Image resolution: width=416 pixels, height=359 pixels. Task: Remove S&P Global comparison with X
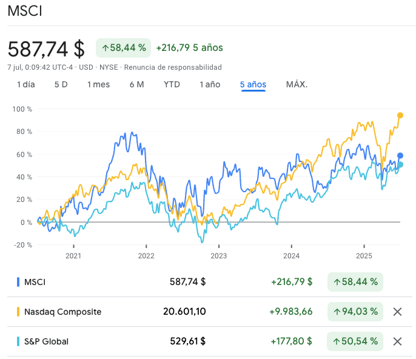pyautogui.click(x=397, y=341)
